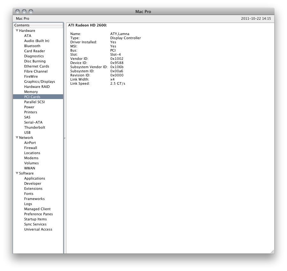
Task: Open Fonts information
Action: (29, 194)
